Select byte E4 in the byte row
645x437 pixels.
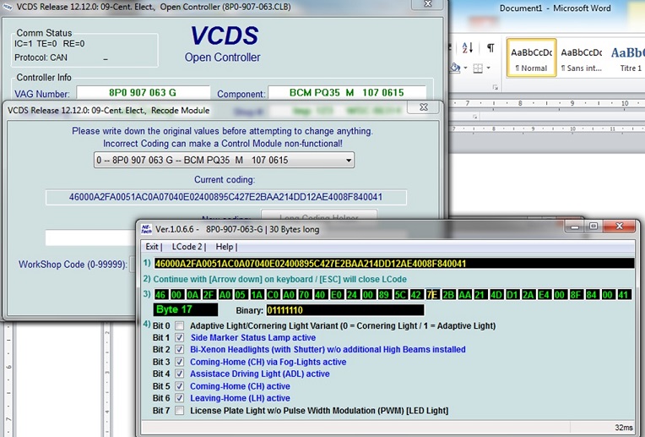pyautogui.click(x=544, y=294)
